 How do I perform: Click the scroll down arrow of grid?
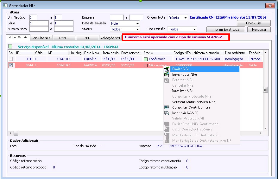[266, 128]
